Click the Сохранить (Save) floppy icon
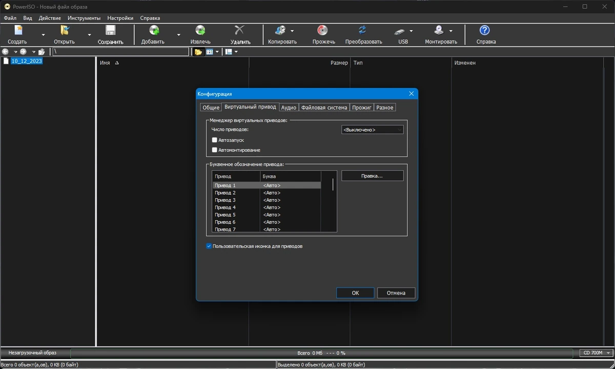 tap(110, 30)
